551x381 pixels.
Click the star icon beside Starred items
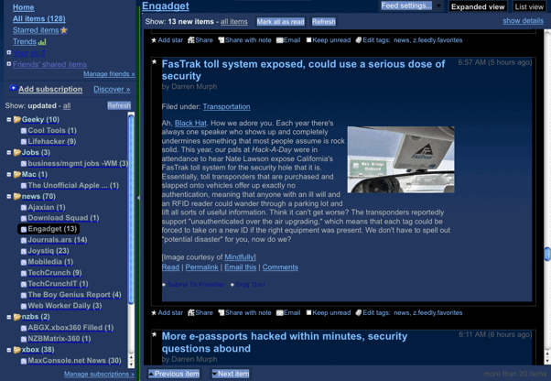click(x=63, y=30)
